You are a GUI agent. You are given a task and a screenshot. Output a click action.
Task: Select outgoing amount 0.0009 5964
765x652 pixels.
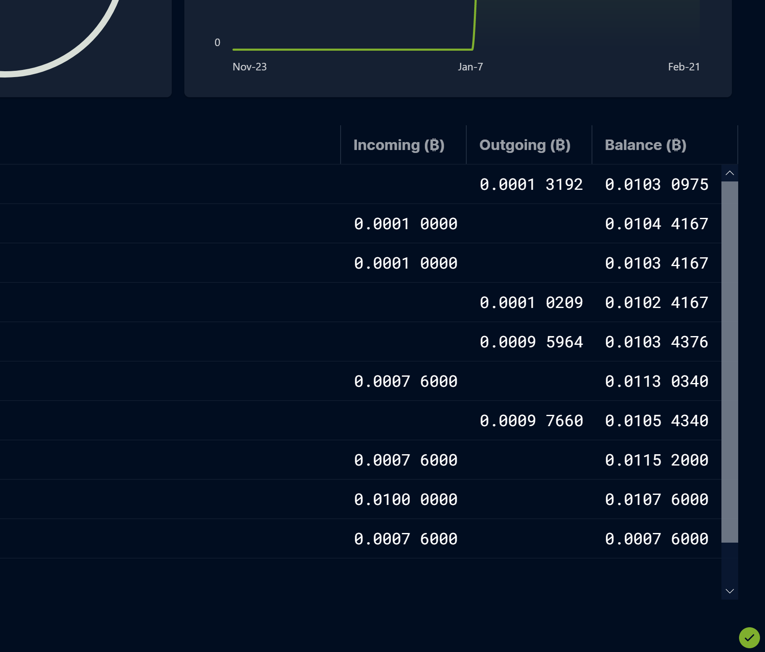point(531,342)
